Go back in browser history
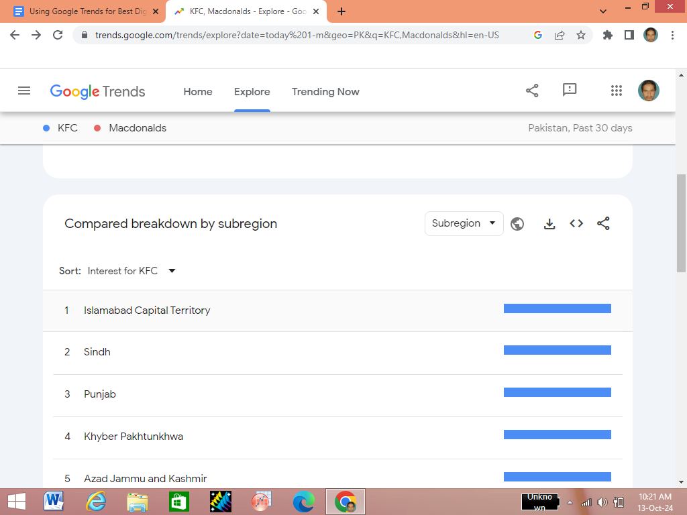687x515 pixels. coord(15,35)
